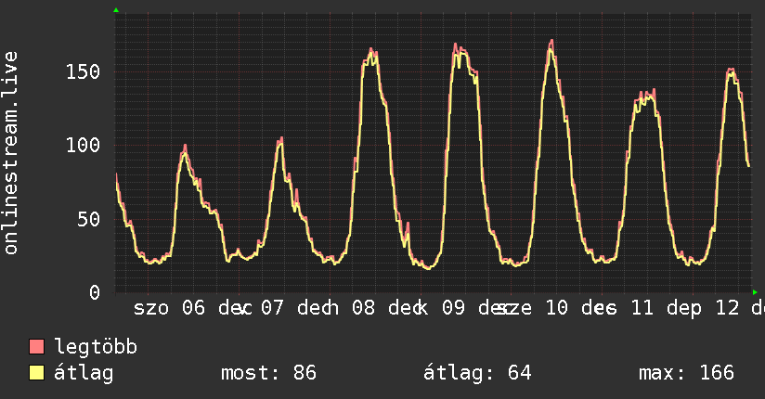
Task: Click the 150 y-axis label
Action: pyautogui.click(x=83, y=72)
